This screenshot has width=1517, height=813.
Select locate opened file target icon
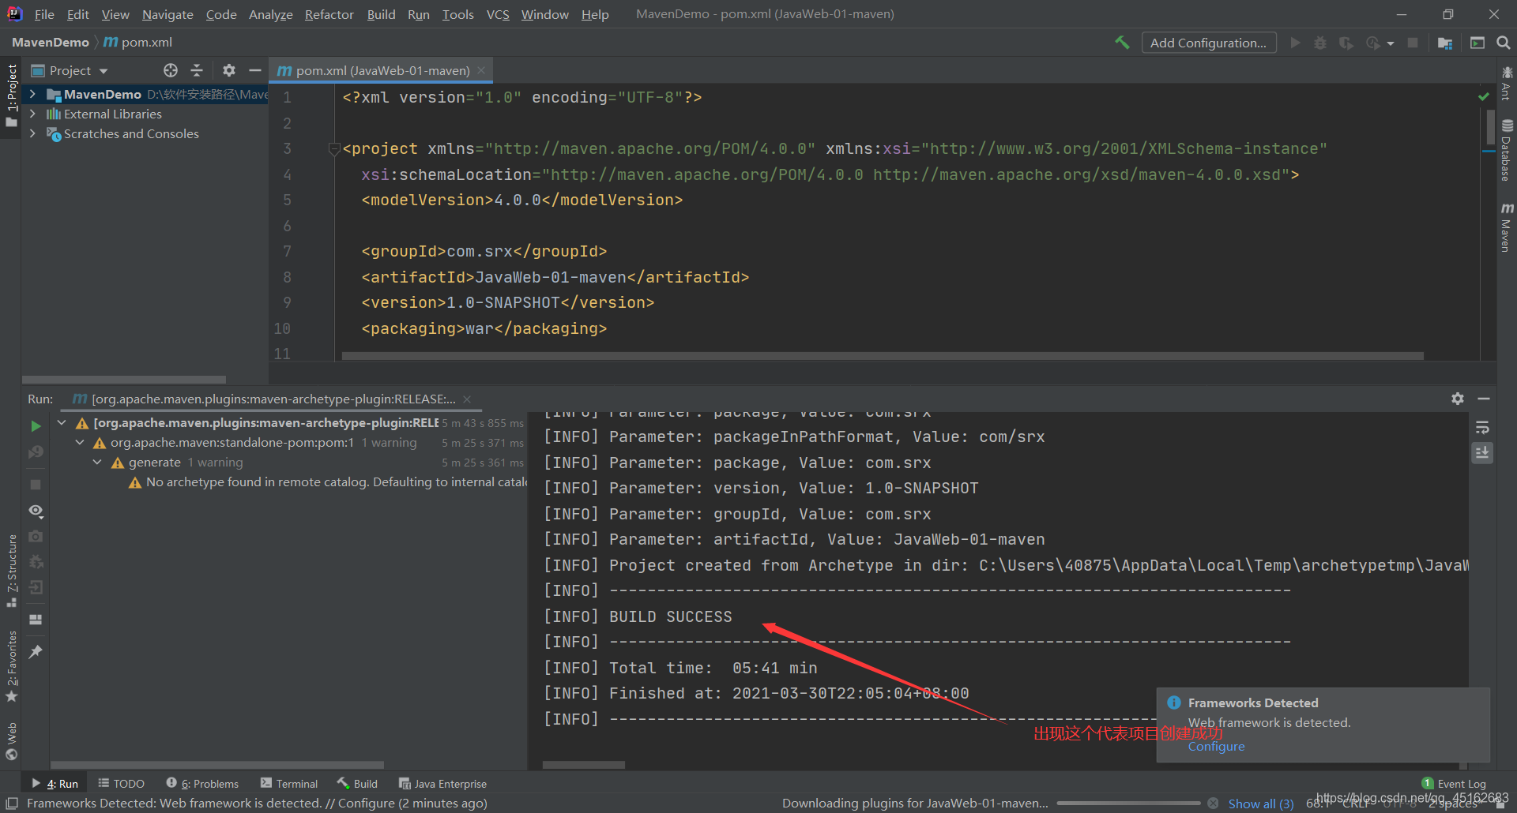(x=171, y=70)
